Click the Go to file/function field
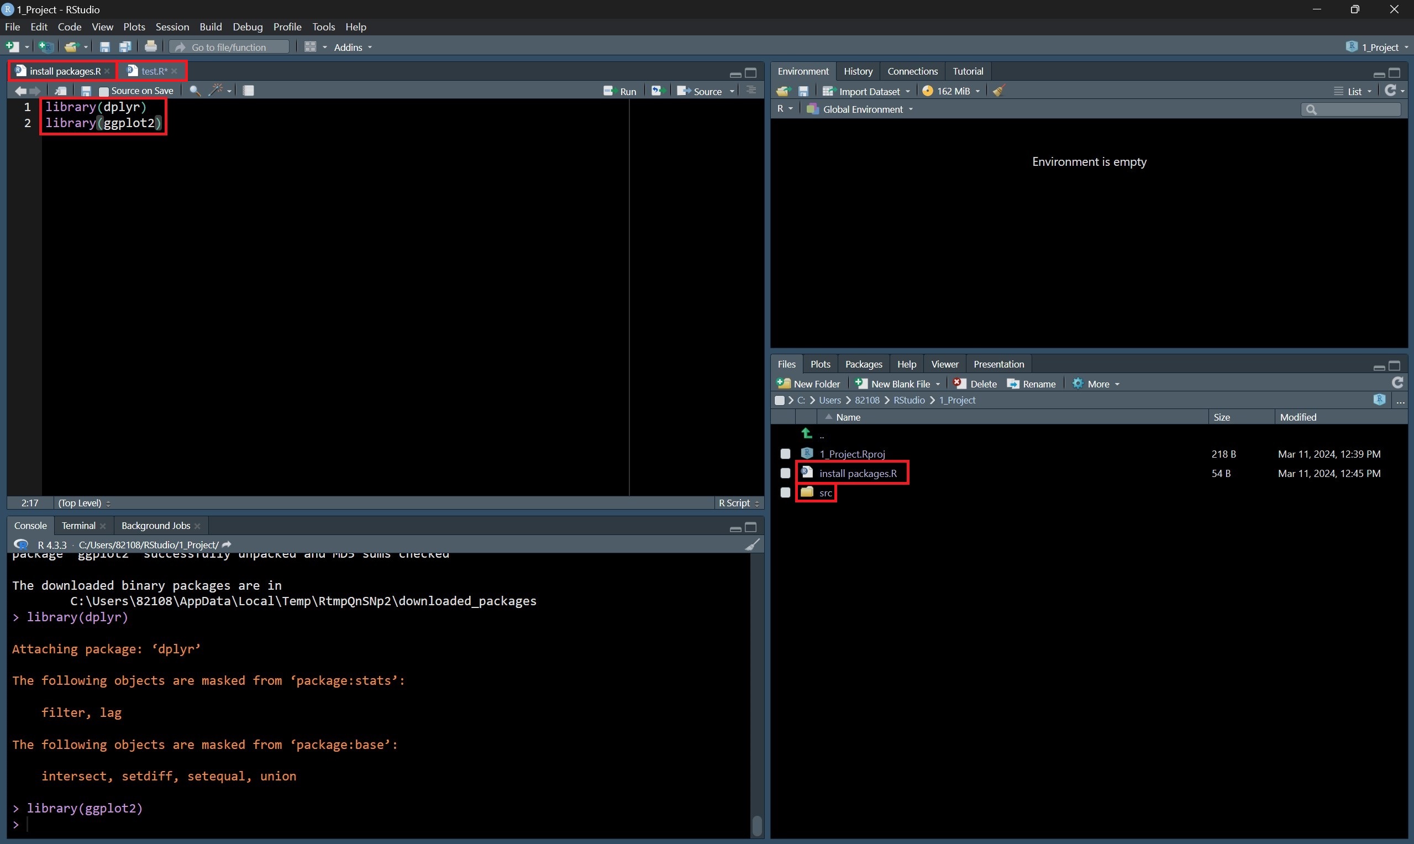The height and width of the screenshot is (844, 1414). coord(229,47)
